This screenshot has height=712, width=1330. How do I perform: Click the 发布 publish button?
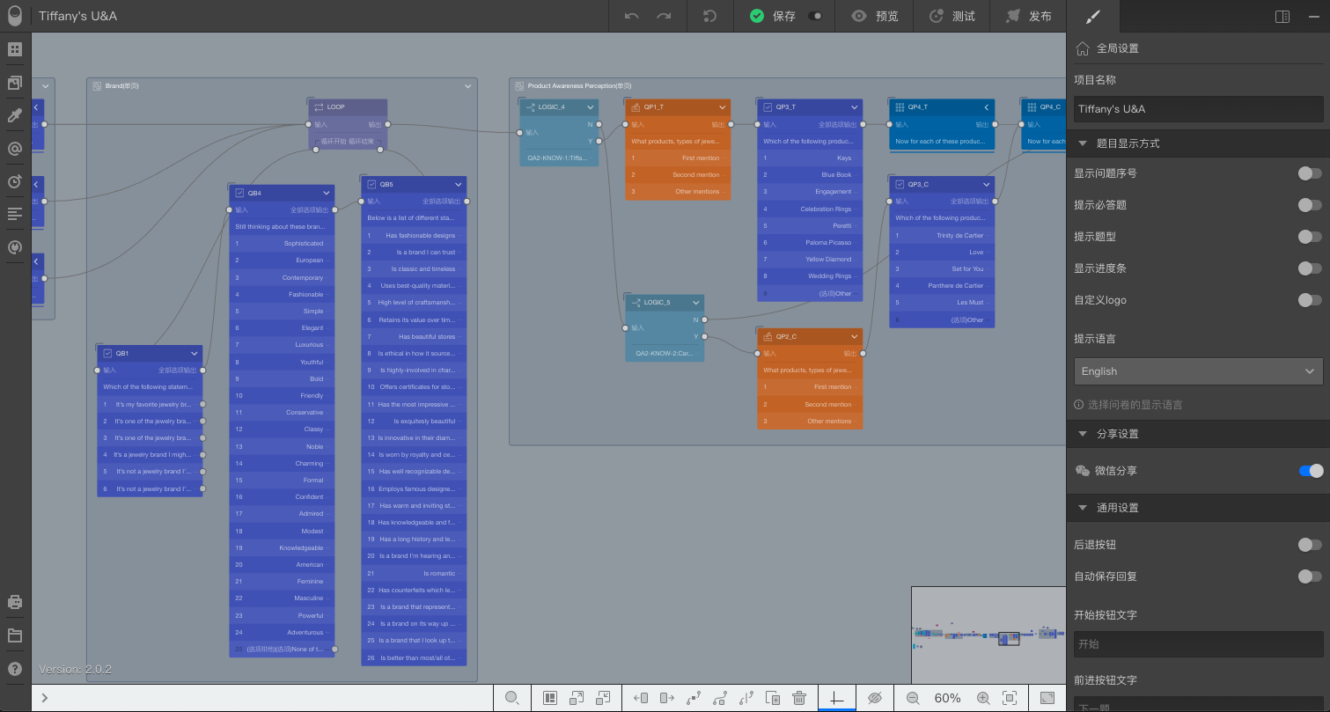[1027, 16]
